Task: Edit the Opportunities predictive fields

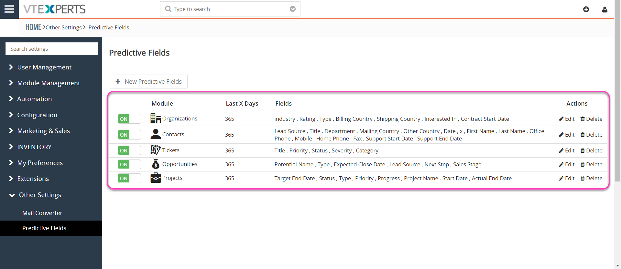Action: tap(567, 164)
